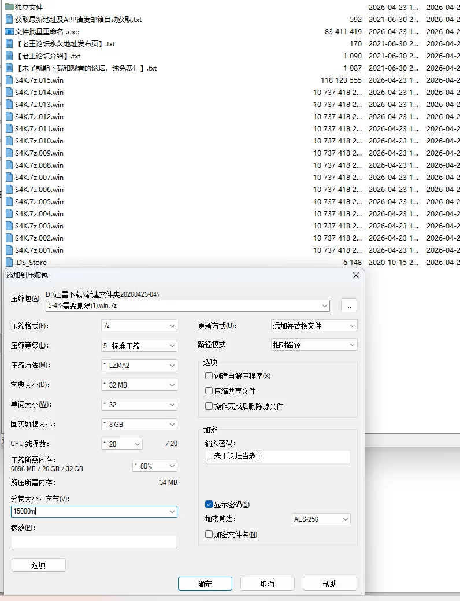The width and height of the screenshot is (460, 601).
Task: Click the 确定 button
Action: 205,584
